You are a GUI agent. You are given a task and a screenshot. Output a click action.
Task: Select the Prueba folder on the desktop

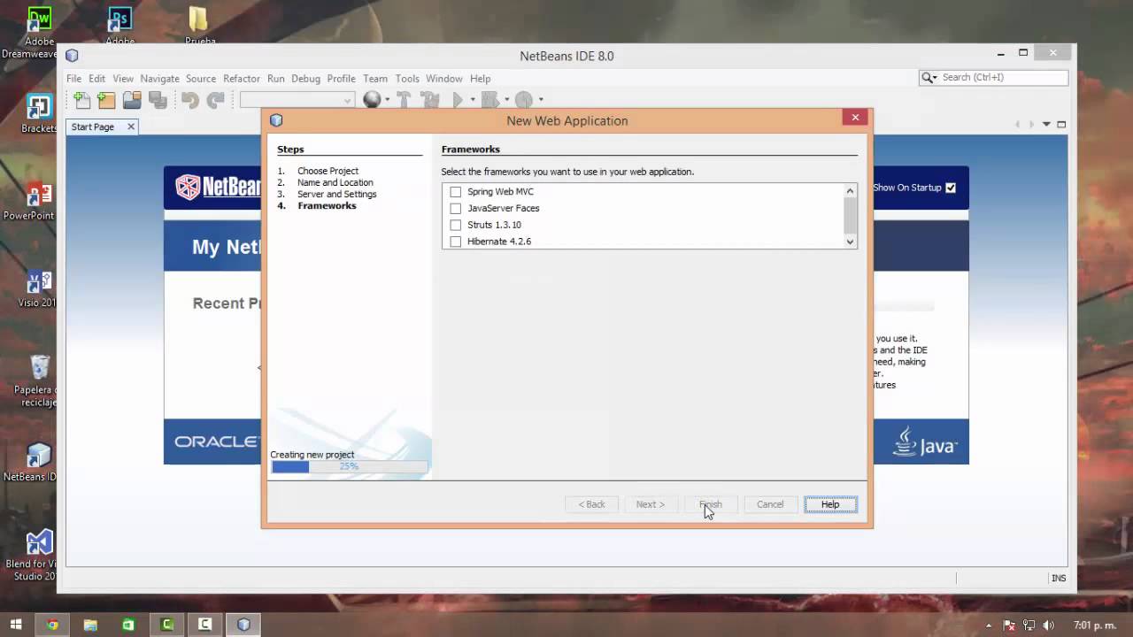[199, 26]
